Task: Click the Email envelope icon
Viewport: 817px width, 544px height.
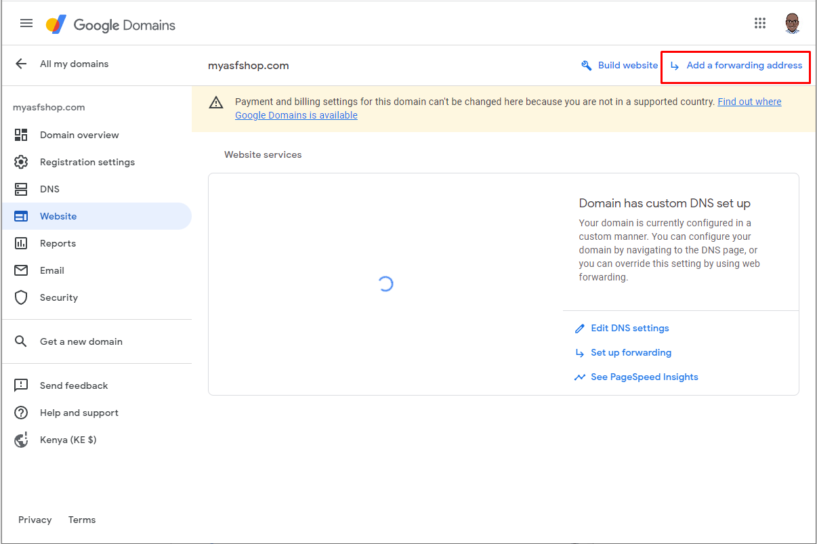Action: (21, 270)
